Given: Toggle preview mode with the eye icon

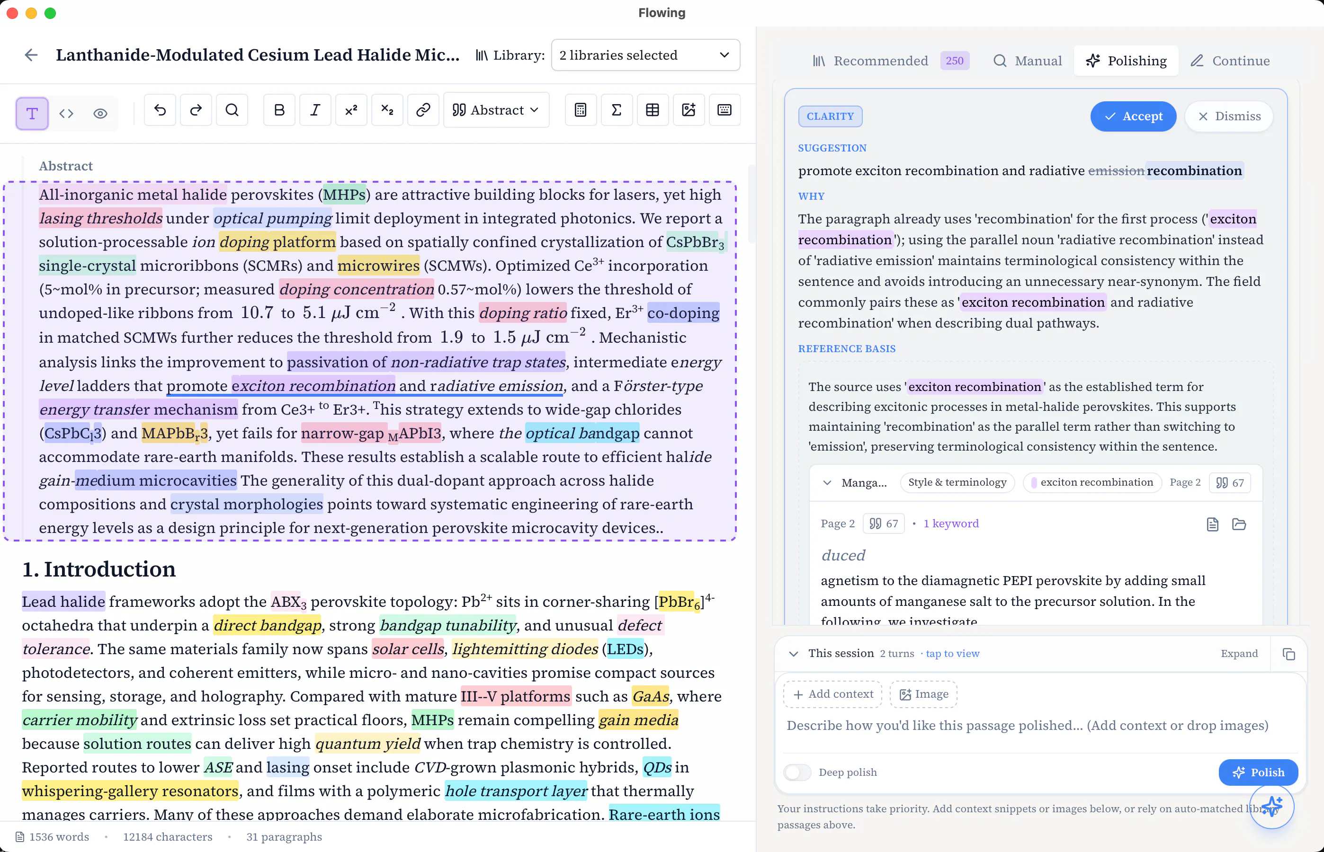Looking at the screenshot, I should pyautogui.click(x=100, y=114).
